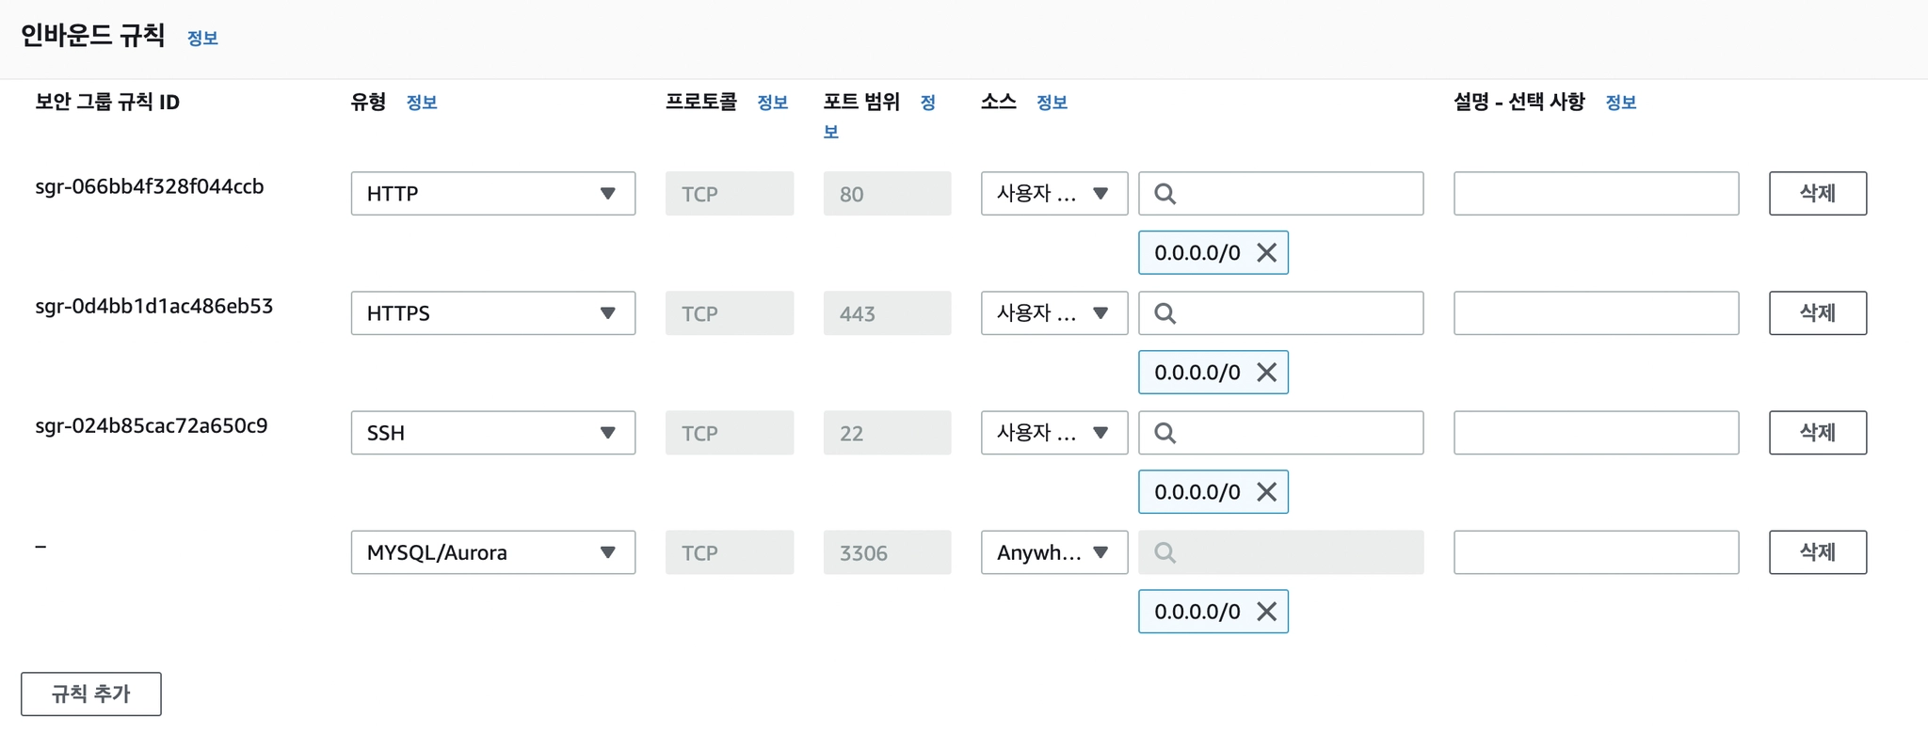Delete the MYSQL/Aurora rule with 삭제
Screen dimensions: 1928x734
[1817, 552]
